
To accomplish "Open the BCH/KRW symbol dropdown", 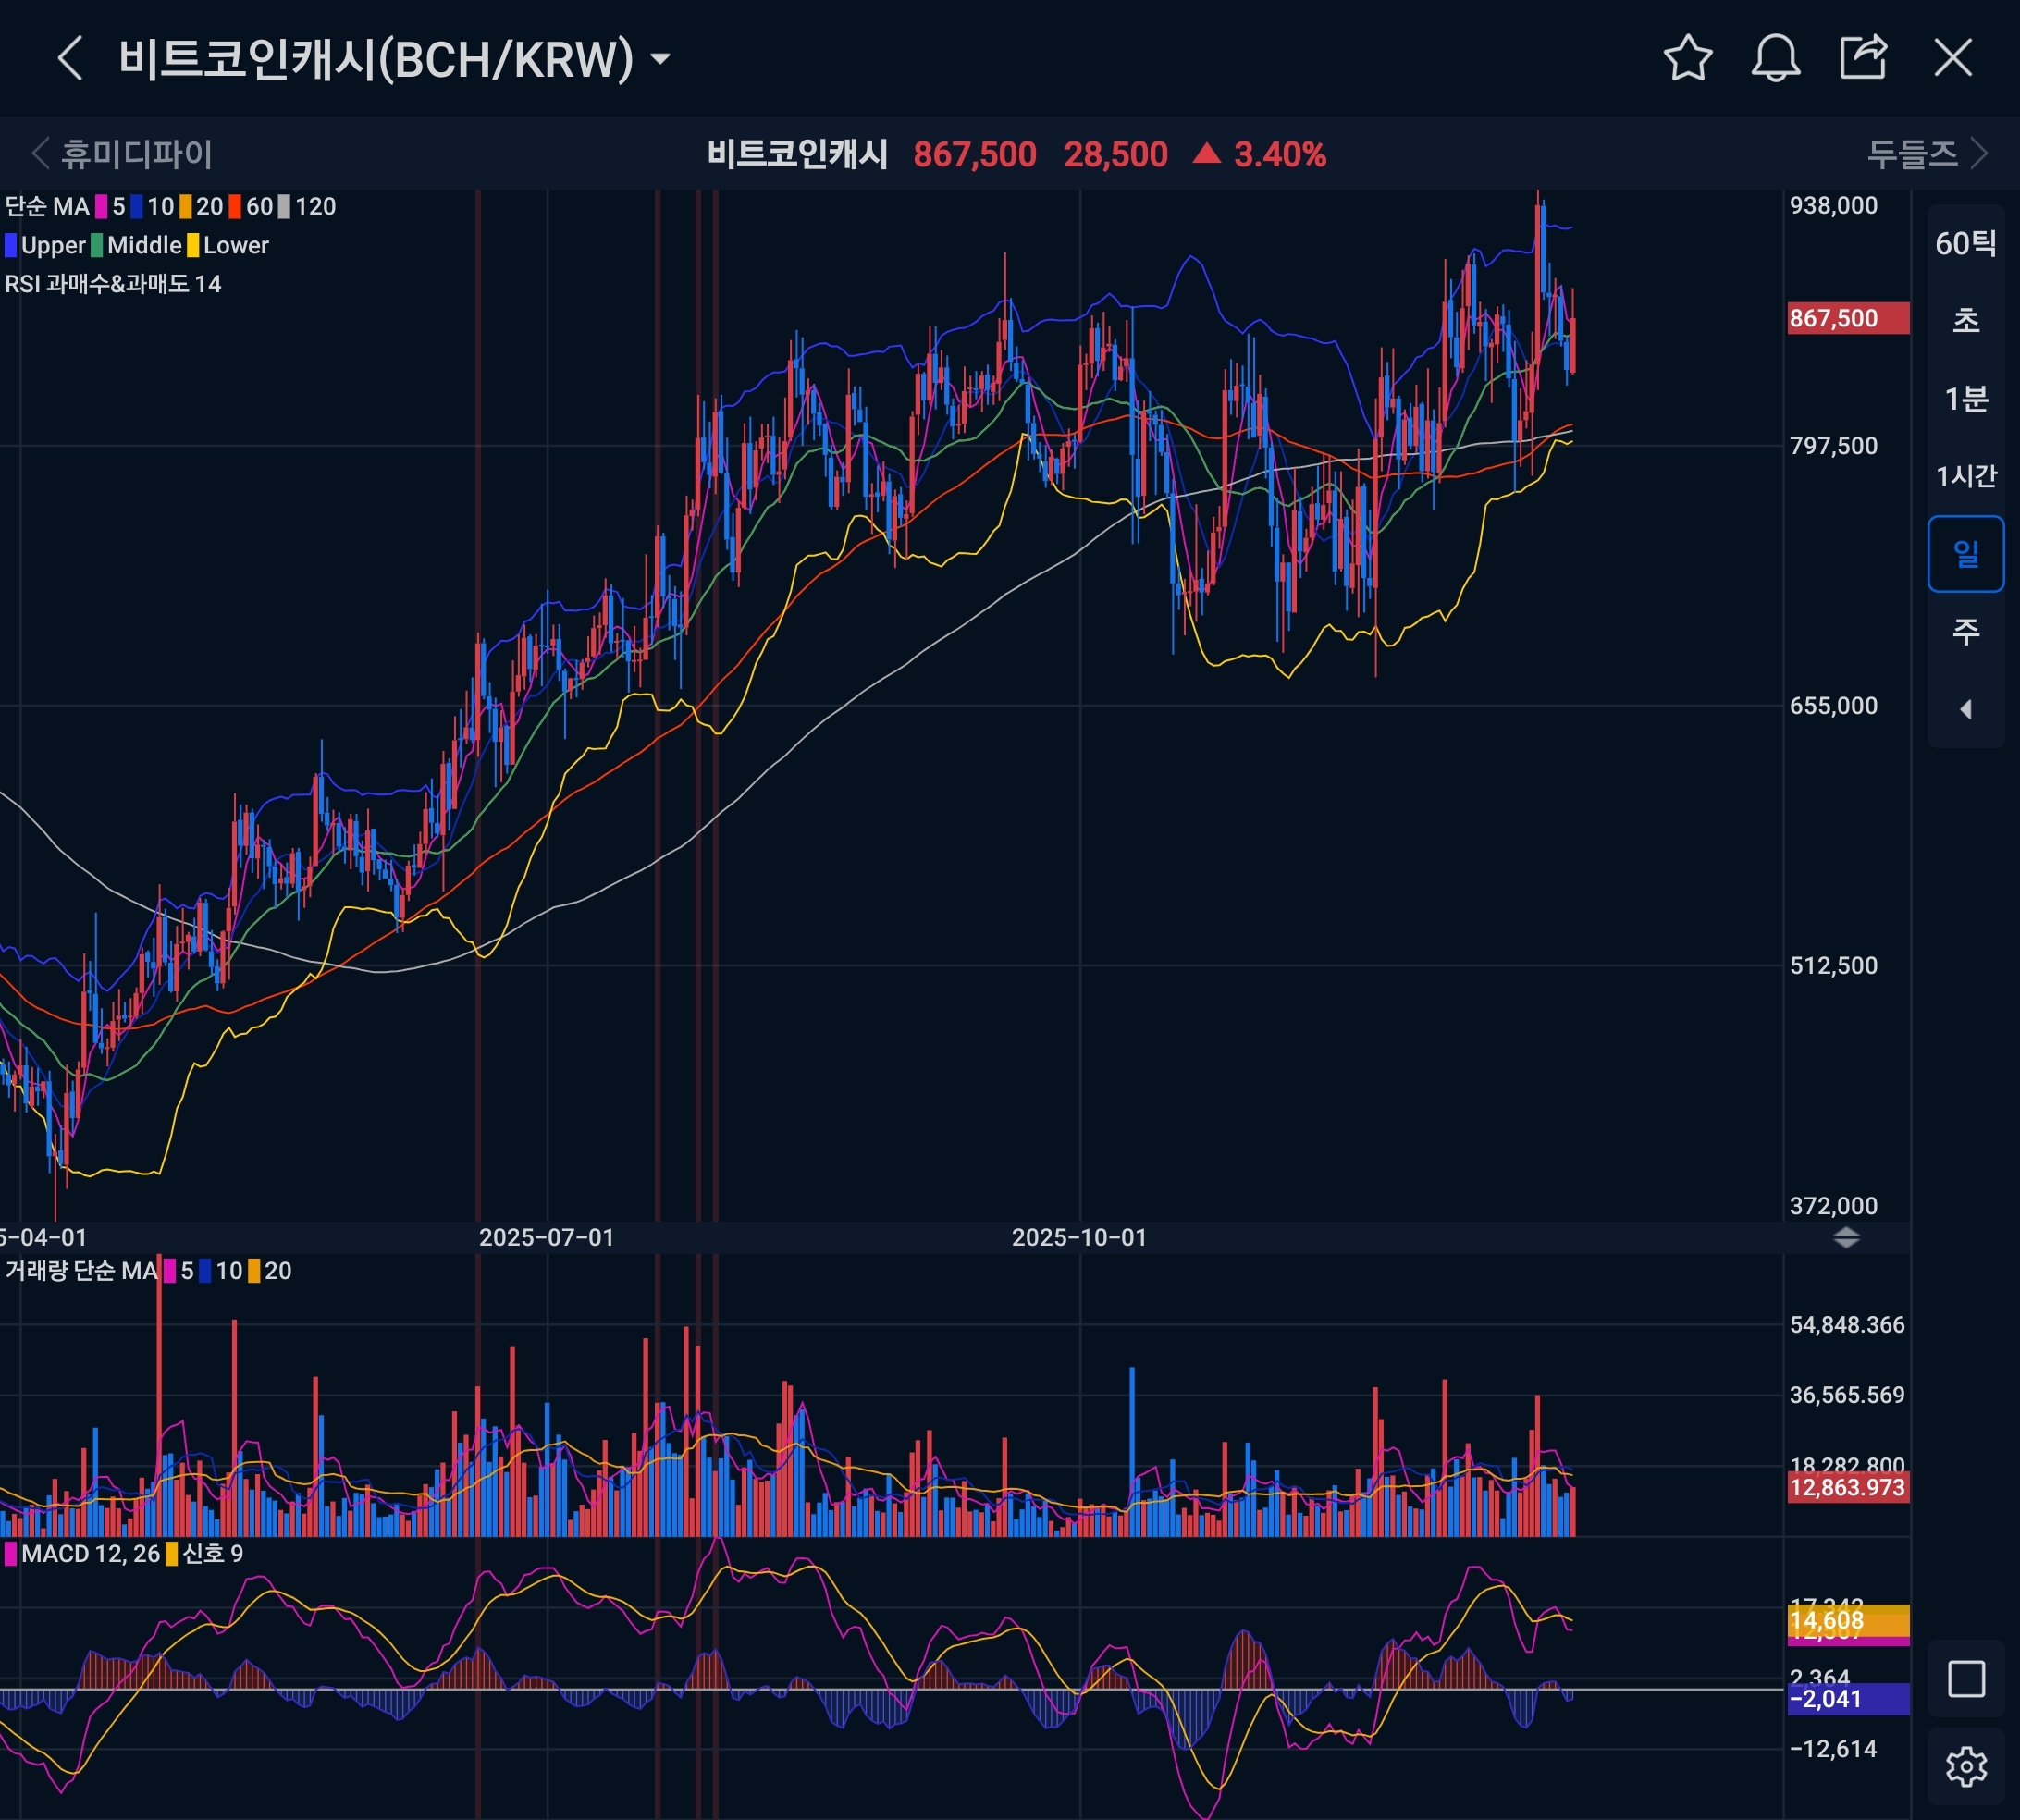I will [x=659, y=60].
